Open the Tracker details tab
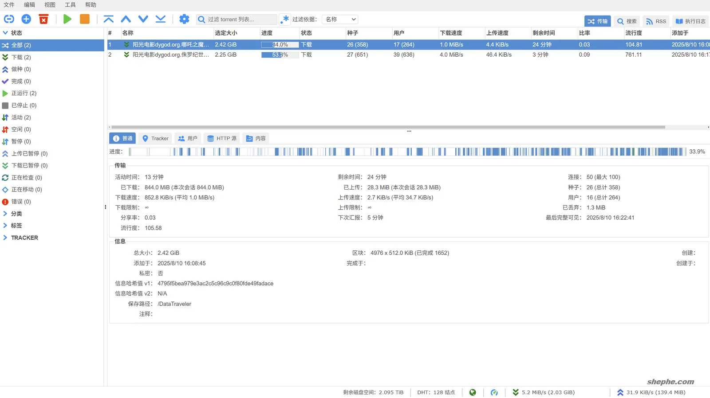The image size is (710, 398). [x=155, y=138]
